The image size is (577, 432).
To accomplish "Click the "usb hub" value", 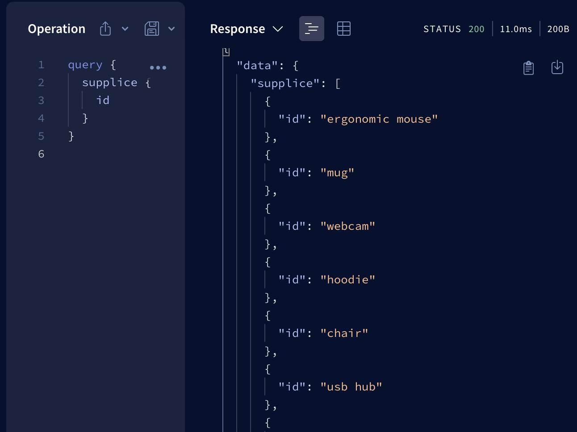I will 351,387.
